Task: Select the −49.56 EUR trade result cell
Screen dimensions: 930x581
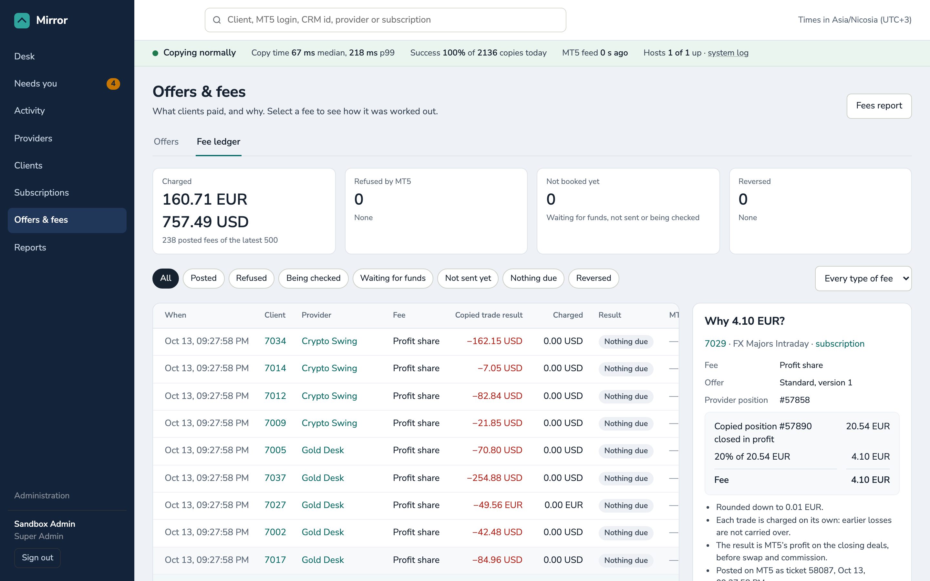Action: (x=498, y=505)
